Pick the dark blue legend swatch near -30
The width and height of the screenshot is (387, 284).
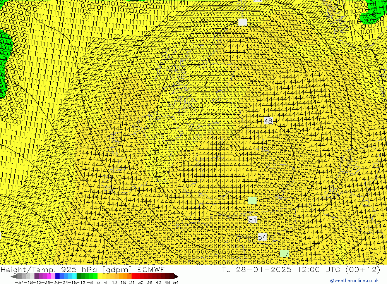click(x=58, y=276)
